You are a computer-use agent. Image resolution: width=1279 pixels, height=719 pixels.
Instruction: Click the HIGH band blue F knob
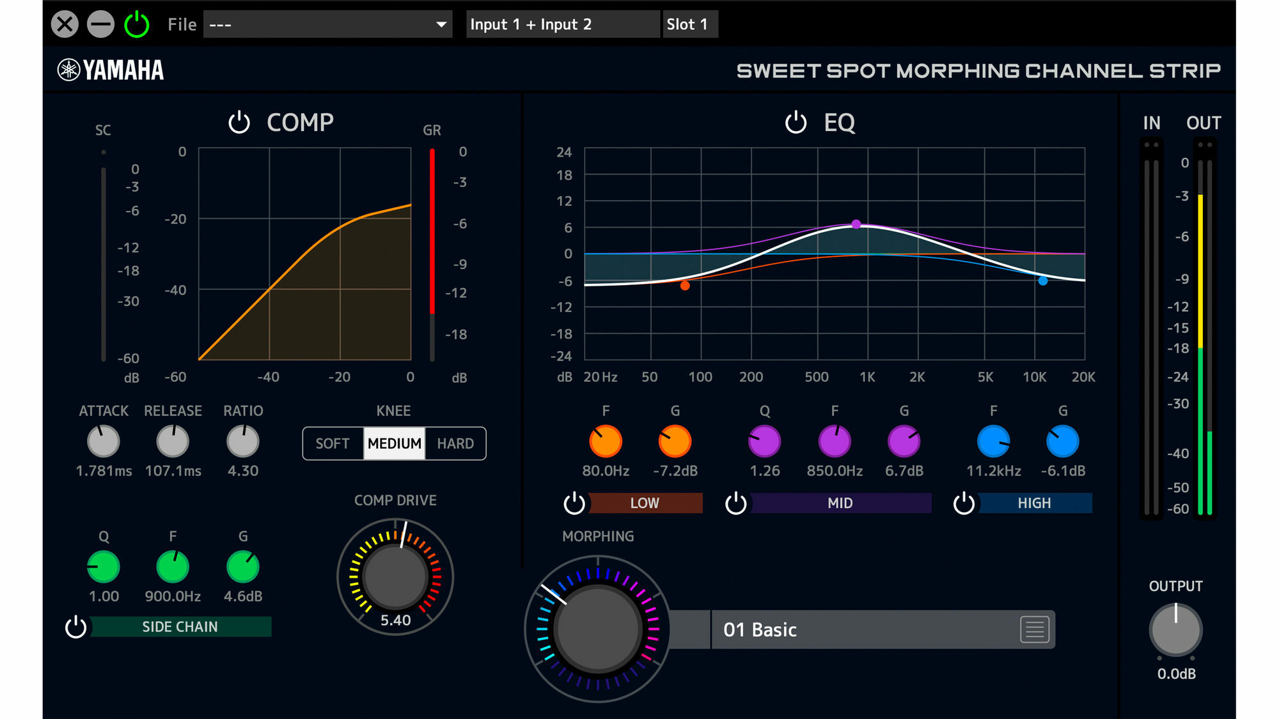[x=994, y=441]
